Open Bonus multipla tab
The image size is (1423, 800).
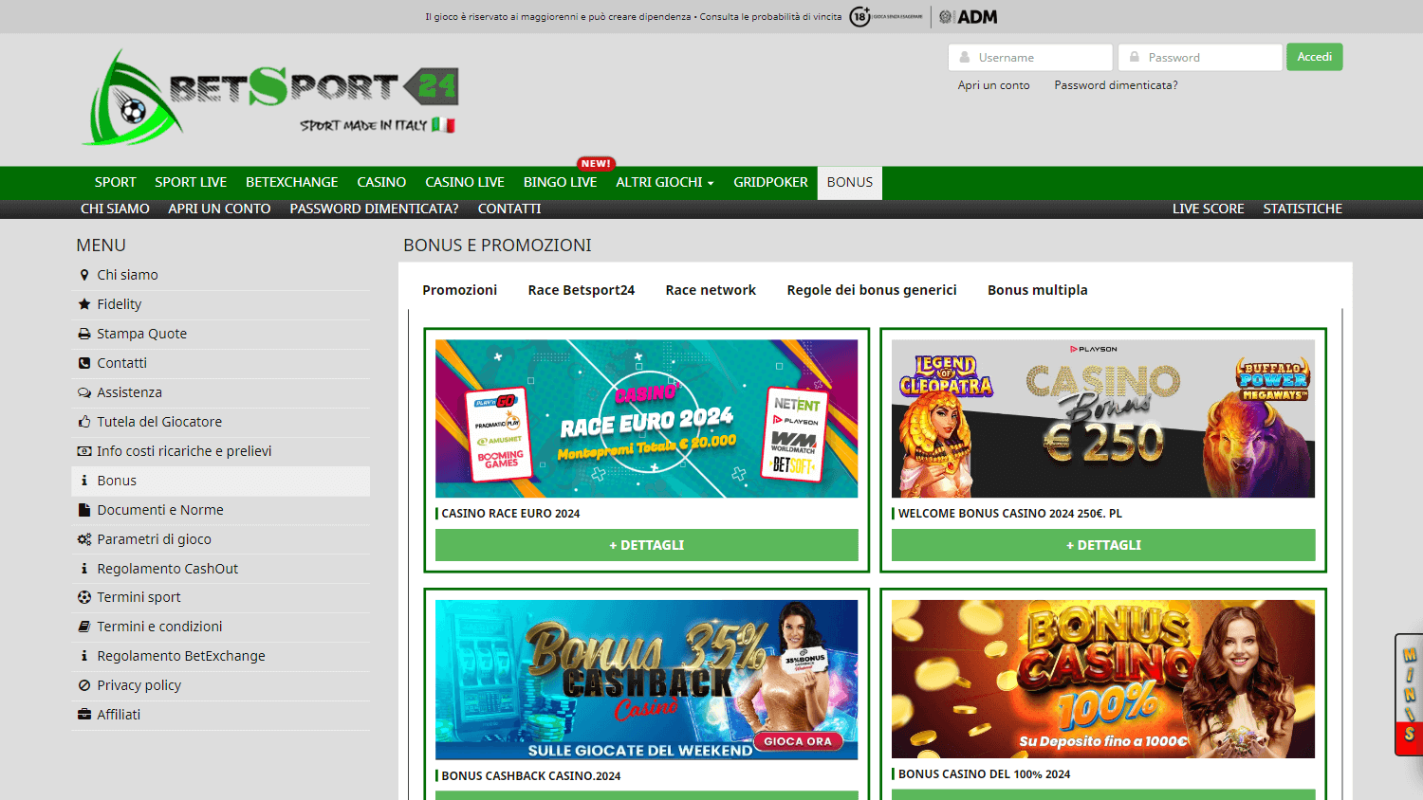pos(1038,290)
